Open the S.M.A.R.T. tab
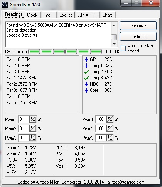The image size is (162, 187). click(x=87, y=15)
